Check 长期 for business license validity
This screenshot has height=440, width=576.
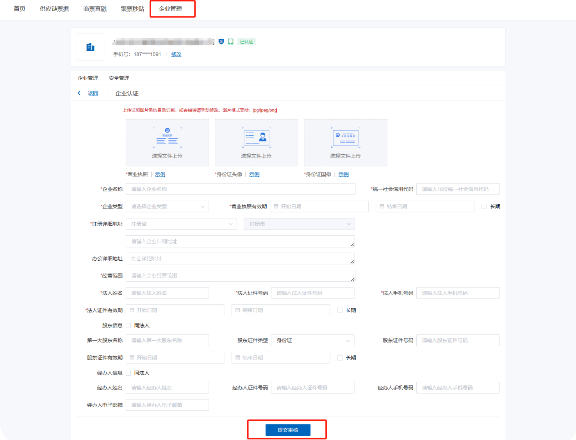pos(484,207)
